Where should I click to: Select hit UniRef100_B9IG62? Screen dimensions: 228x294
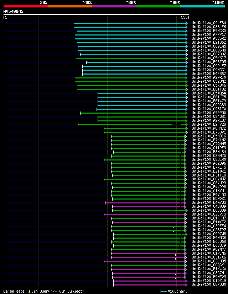(209, 42)
